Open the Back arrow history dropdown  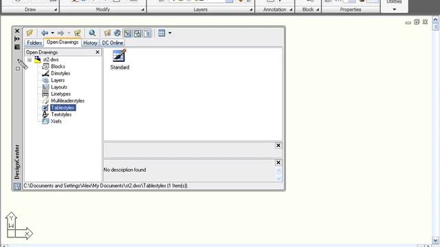pos(52,33)
